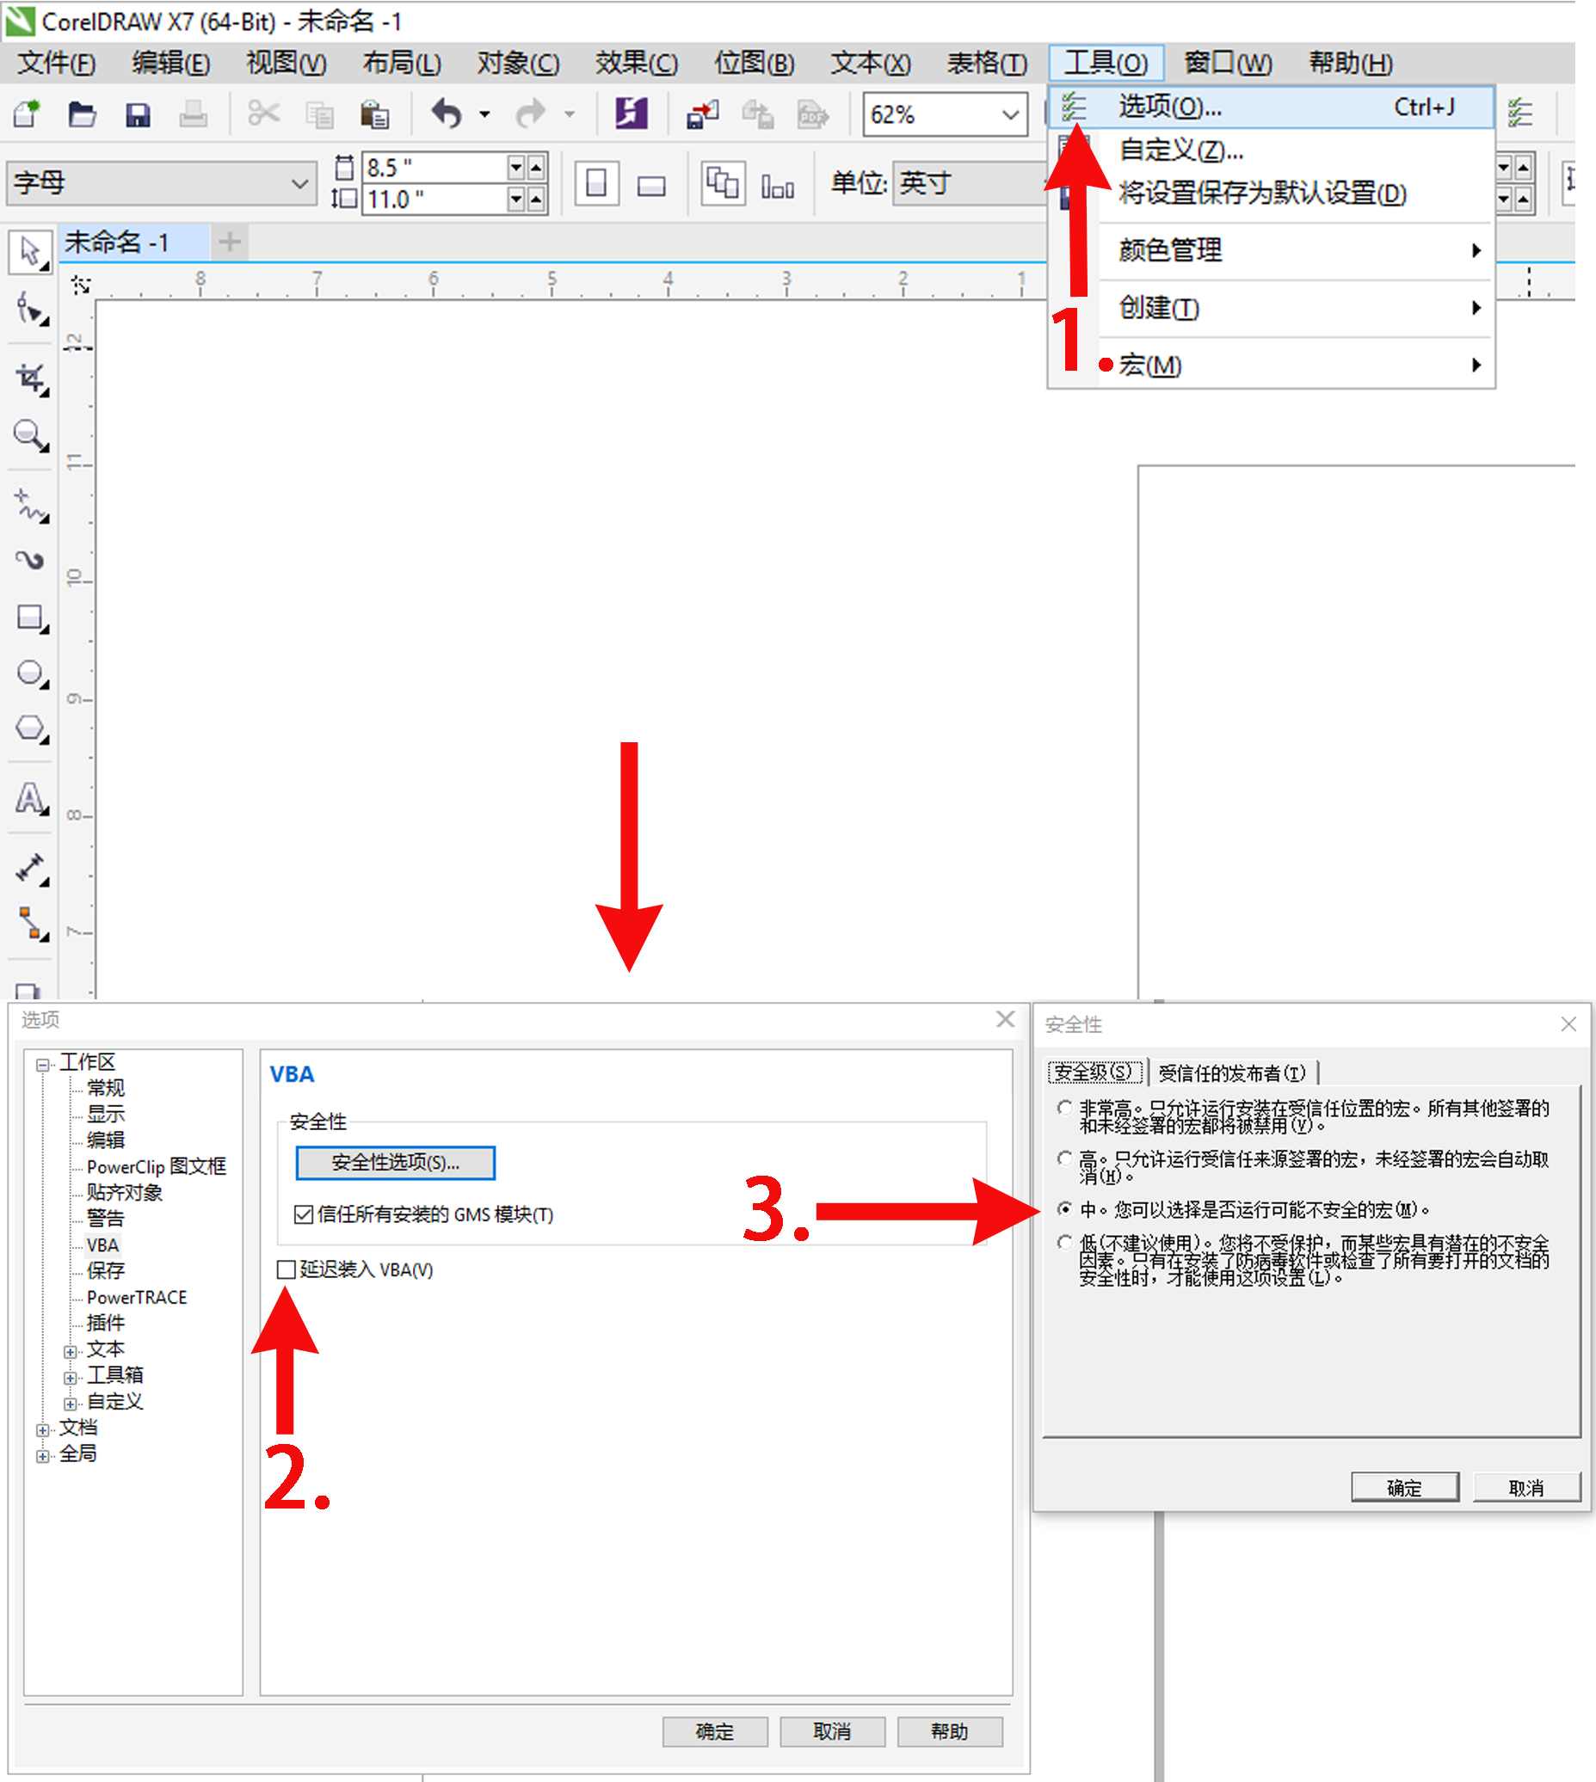Click 取消 in the 安全性 dialog
1596x1782 pixels.
pos(1526,1488)
